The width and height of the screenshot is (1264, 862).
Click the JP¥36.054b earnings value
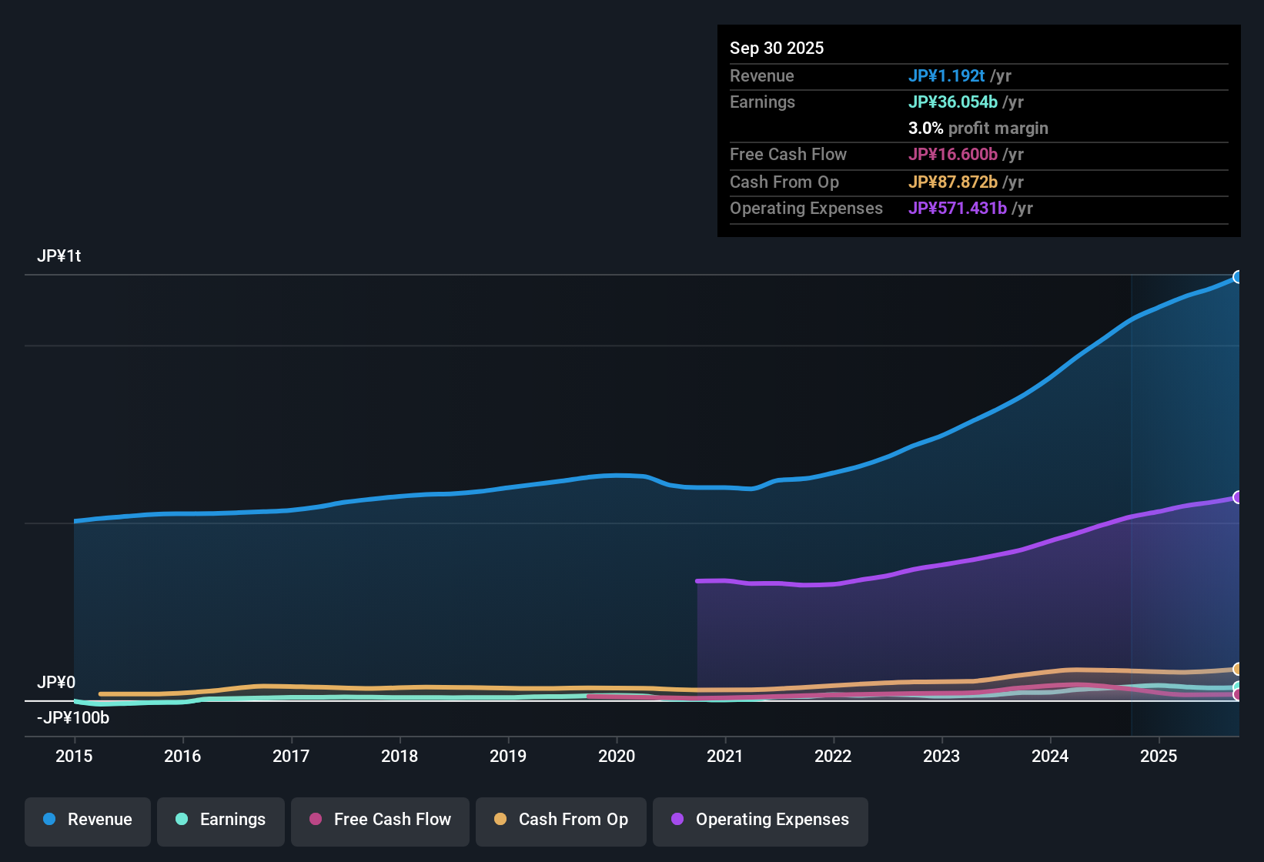(955, 102)
